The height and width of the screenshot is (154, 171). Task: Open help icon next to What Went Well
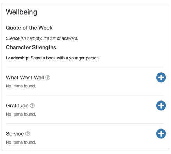coord(47,77)
